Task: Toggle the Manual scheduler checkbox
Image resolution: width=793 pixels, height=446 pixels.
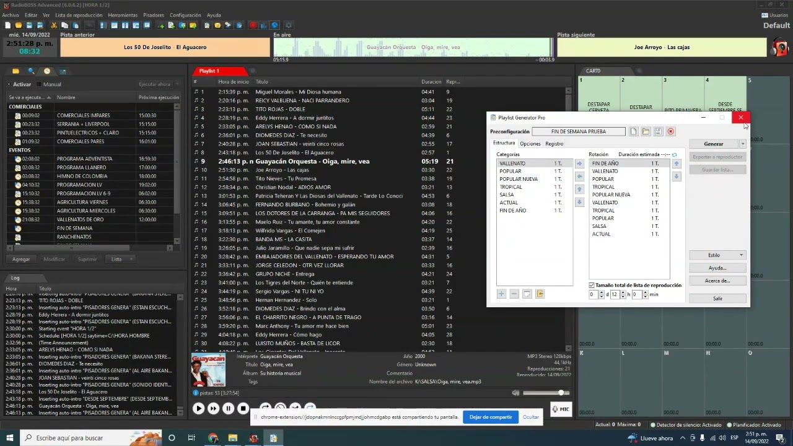Action: (39, 84)
